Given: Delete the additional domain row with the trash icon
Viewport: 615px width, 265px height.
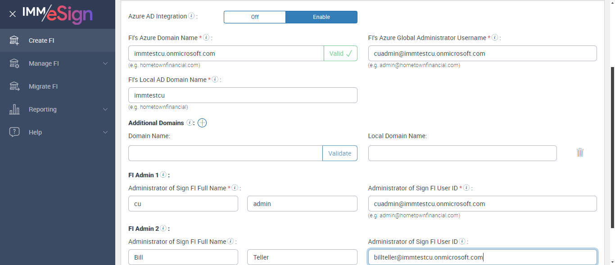Looking at the screenshot, I should [x=580, y=153].
